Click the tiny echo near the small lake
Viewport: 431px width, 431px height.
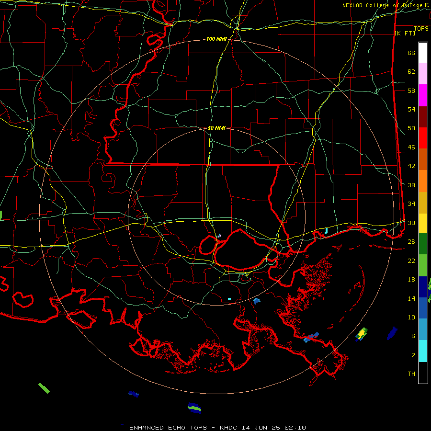[219, 236]
